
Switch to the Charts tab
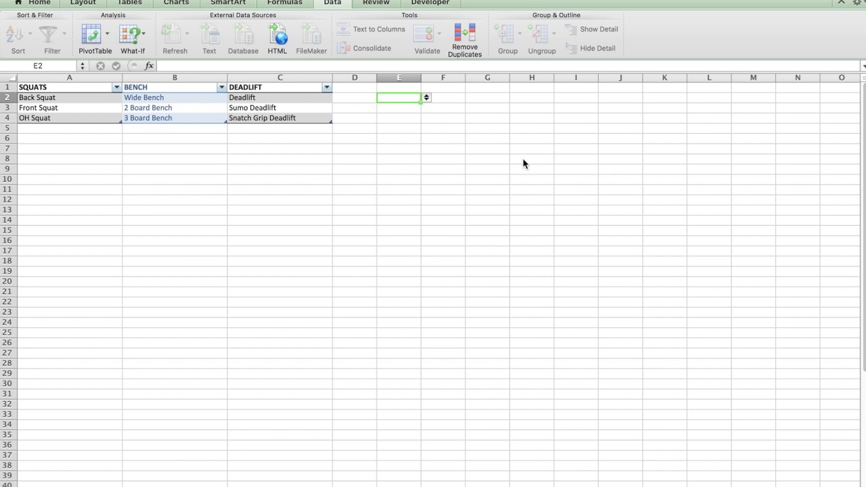pos(177,3)
